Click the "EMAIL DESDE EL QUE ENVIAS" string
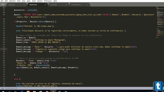This screenshot has width=164, height=92. tap(45, 42)
